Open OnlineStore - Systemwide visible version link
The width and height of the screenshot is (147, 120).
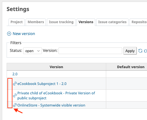(x=51, y=105)
